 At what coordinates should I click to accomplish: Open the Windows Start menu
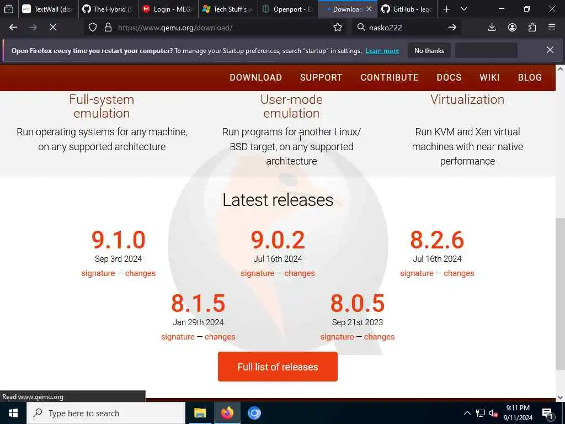point(13,413)
